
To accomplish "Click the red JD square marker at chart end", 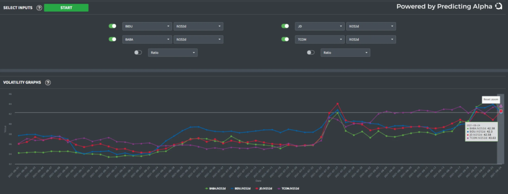I will [501, 111].
